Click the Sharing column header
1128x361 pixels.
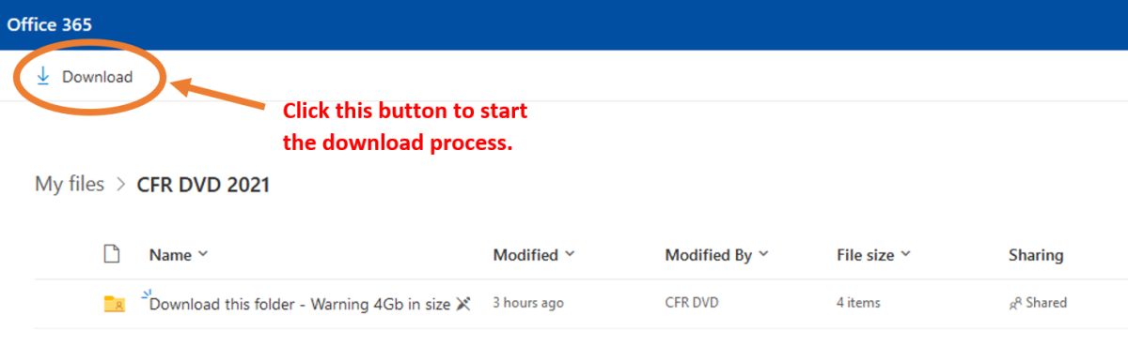(1036, 255)
